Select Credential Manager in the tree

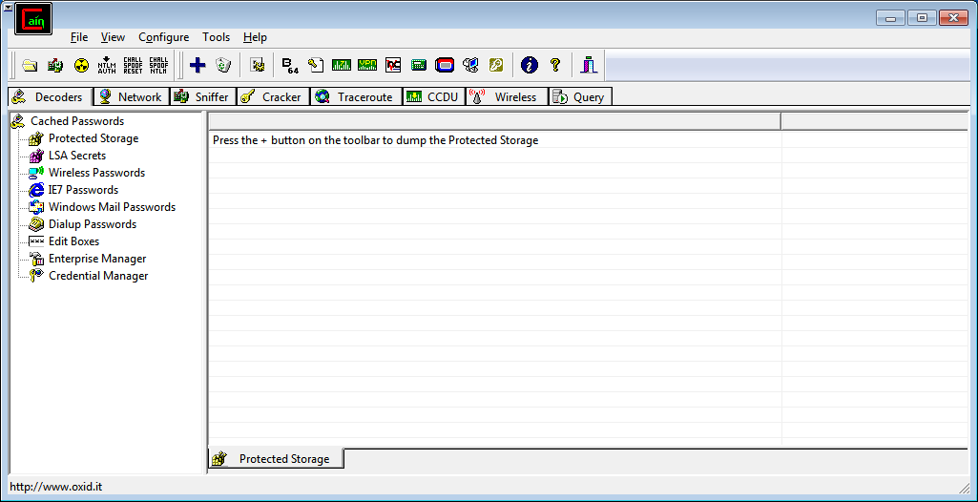[98, 276]
